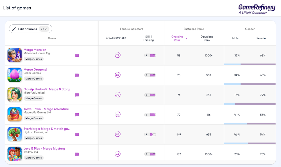Image resolution: width=281 pixels, height=167 pixels.
Task: Click the Merge Dragons! POWERSCORE 89 badge
Action: tap(117, 75)
